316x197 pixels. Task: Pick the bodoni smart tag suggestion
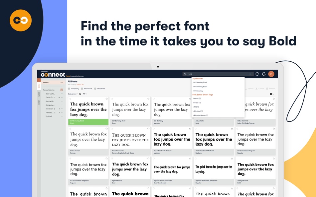[197, 98]
